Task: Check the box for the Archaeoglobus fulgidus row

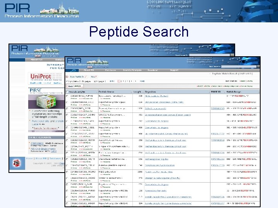Action: click(67, 159)
